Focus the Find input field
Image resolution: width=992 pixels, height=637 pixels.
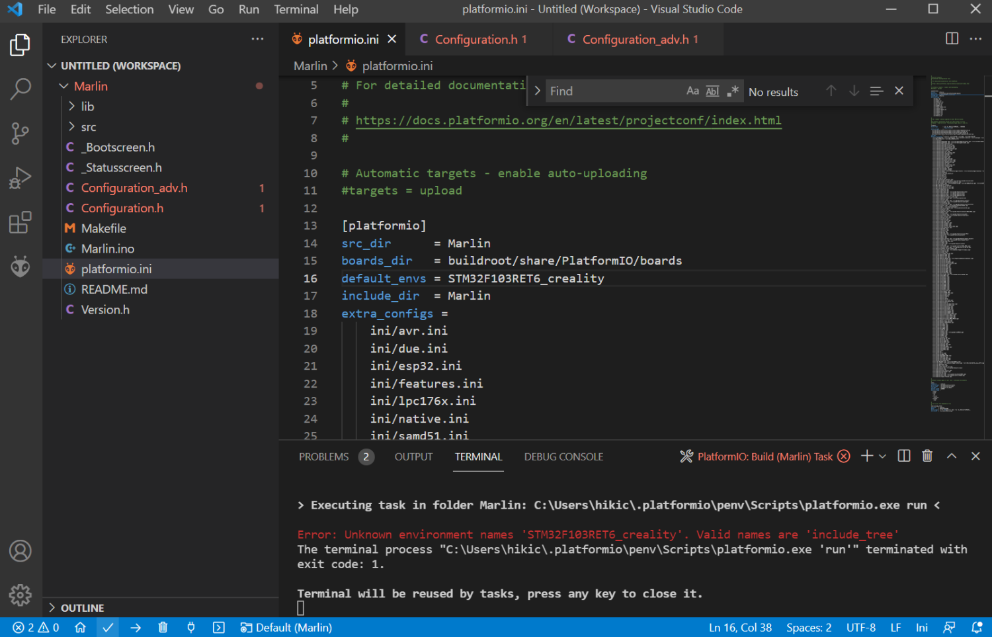[x=612, y=91]
